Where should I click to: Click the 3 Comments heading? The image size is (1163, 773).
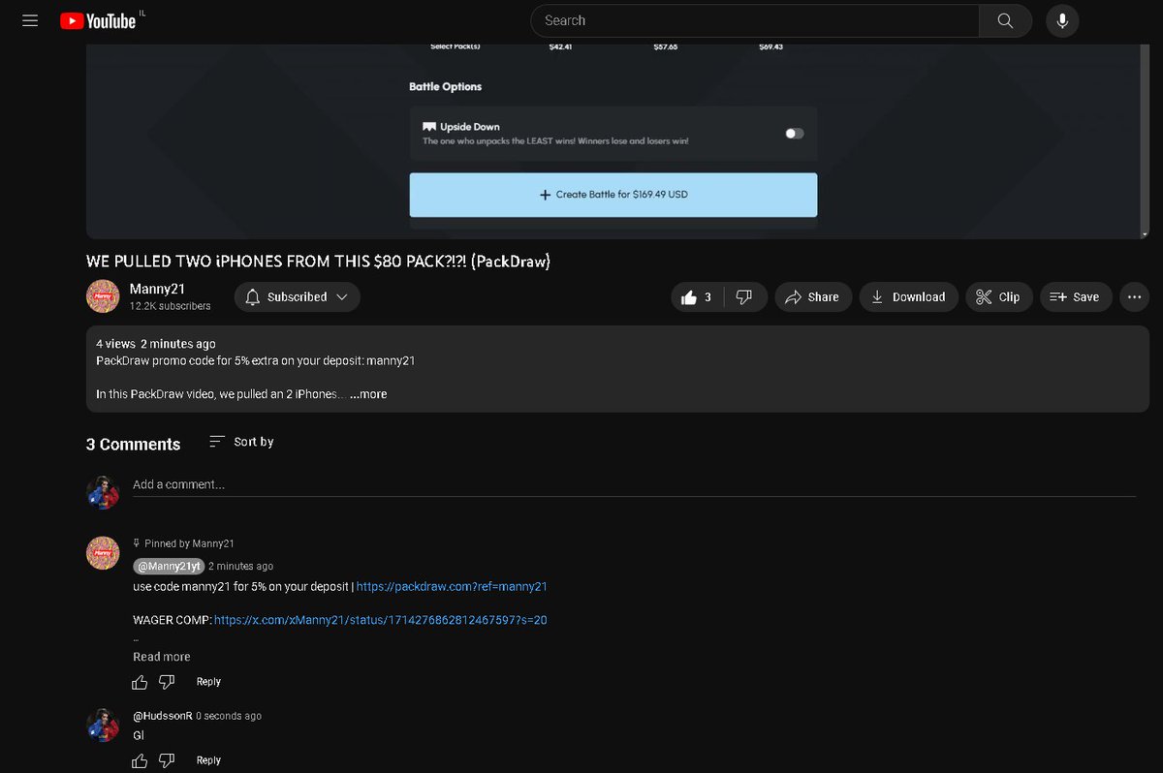coord(134,445)
